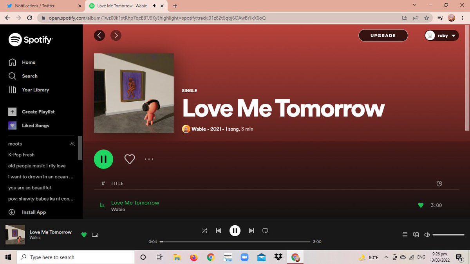Show hidden system tray icons

pos(386,257)
